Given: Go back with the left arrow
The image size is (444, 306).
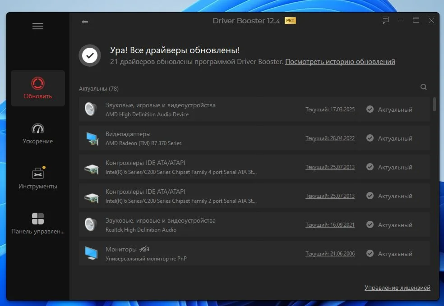Looking at the screenshot, I should coord(85,22).
